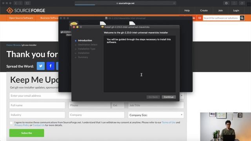Click the Installation step label in installer sidebar
The height and width of the screenshot is (141, 251).
coord(84,53)
